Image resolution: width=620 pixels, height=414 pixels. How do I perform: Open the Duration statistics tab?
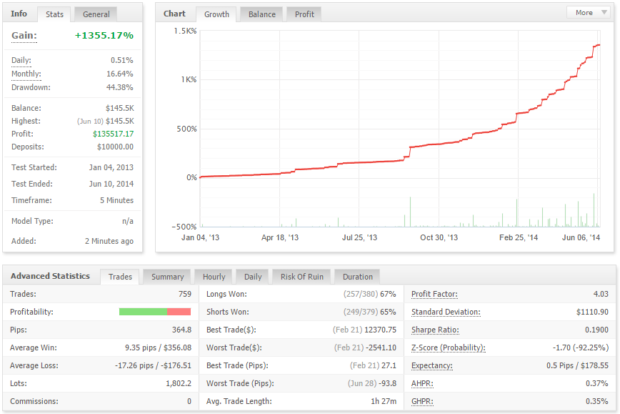357,277
